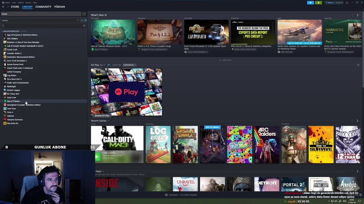Open the user avatar in top bar
Screen dimensions: 364x204
326,3
